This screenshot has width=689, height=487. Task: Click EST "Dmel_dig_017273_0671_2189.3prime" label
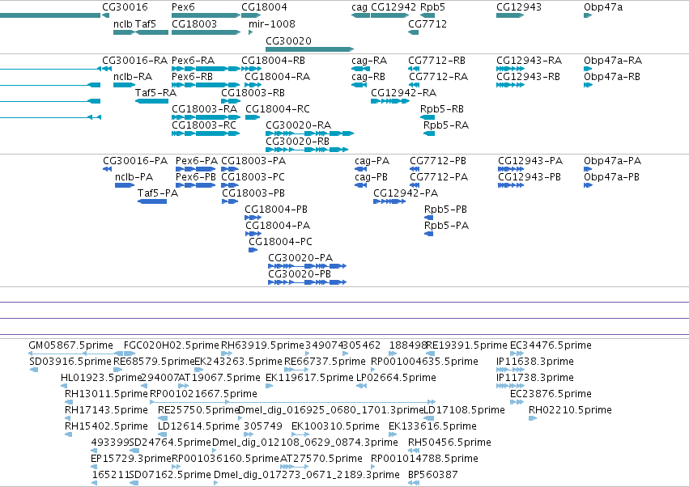307,475
